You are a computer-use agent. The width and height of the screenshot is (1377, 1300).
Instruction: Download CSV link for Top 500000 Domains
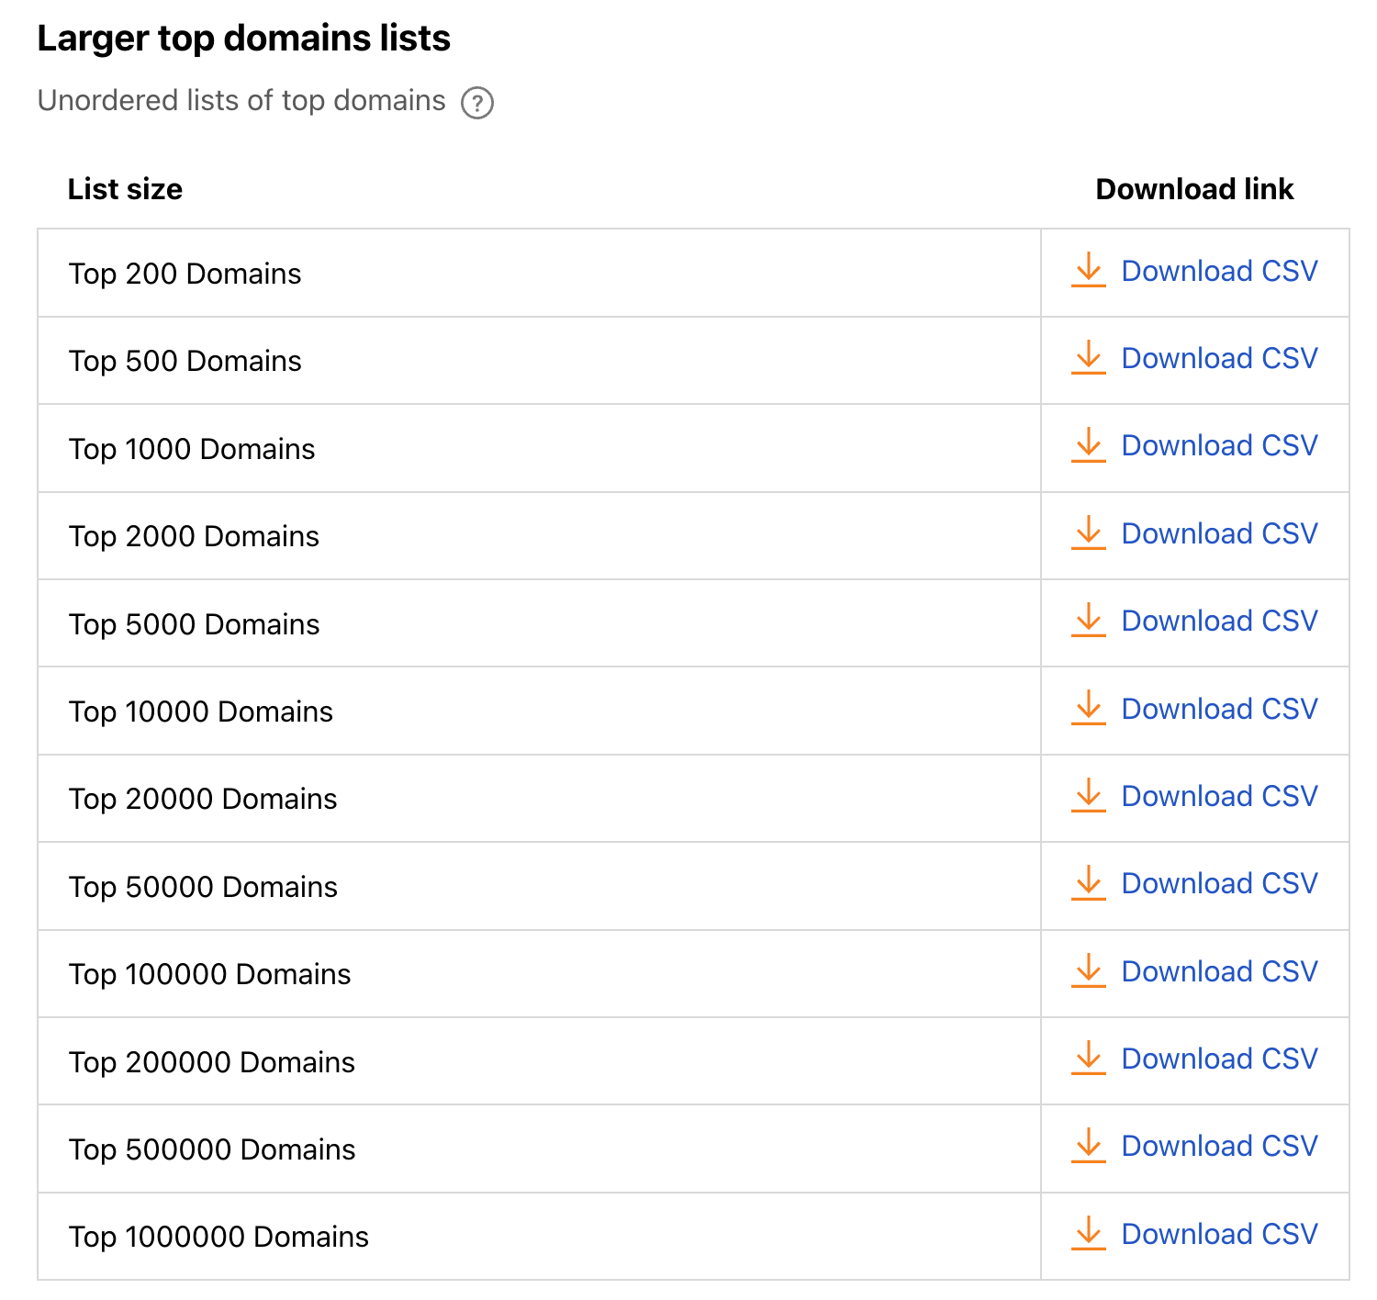pyautogui.click(x=1219, y=1146)
